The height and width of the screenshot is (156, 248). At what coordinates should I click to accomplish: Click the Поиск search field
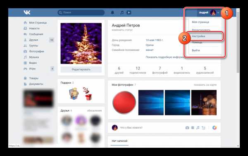coord(81,12)
